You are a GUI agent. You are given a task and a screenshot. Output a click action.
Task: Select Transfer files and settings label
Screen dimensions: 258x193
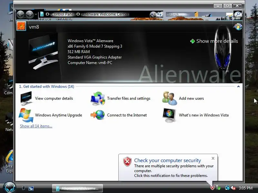point(129,98)
